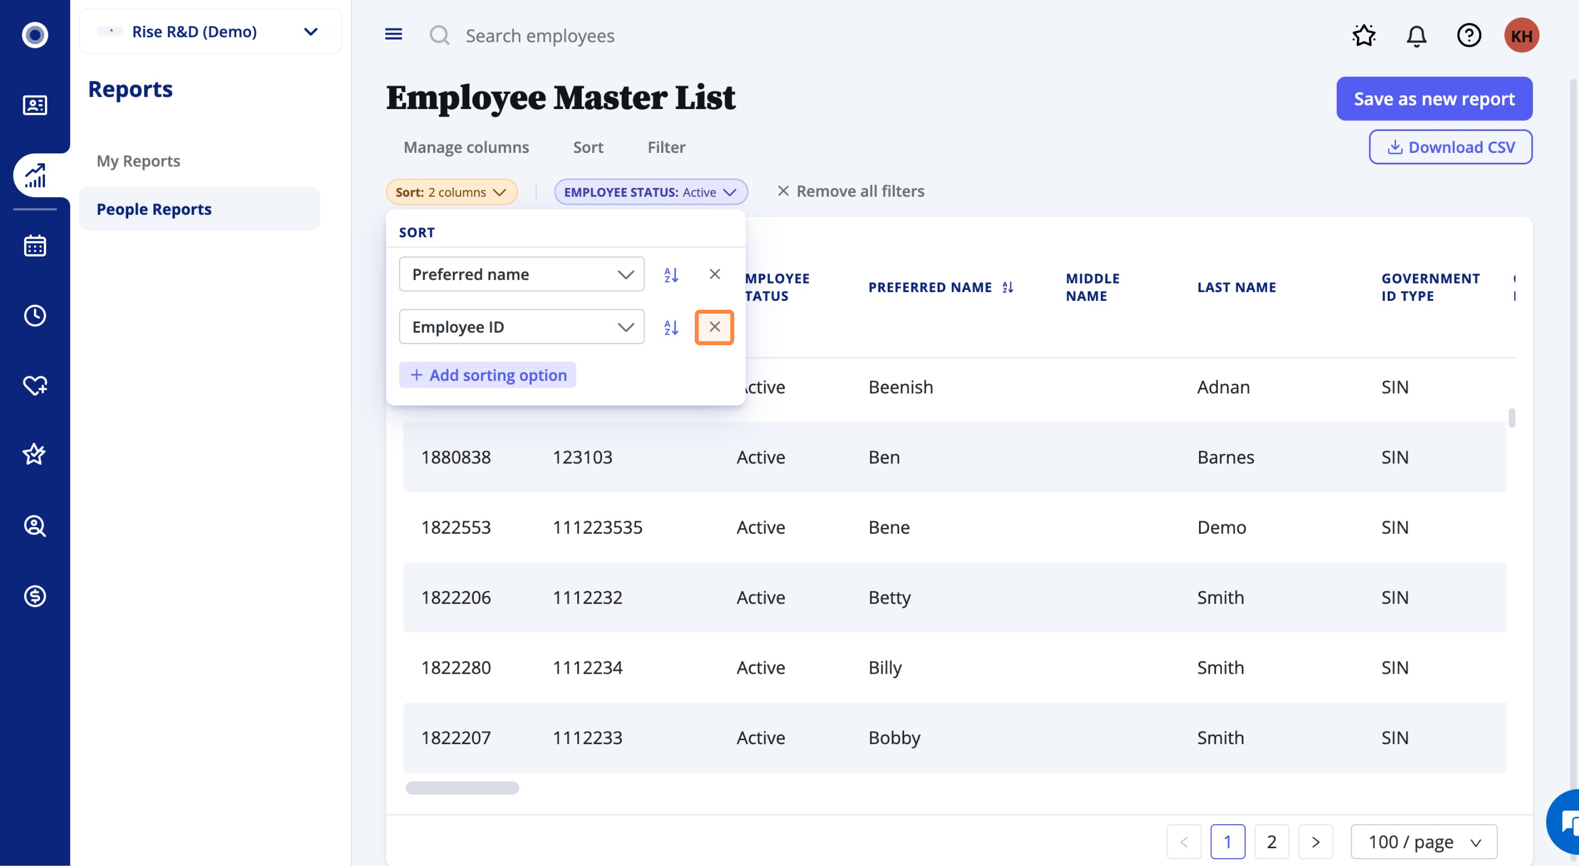The image size is (1579, 866).
Task: Click the horizontal table scrollbar
Action: point(462,788)
